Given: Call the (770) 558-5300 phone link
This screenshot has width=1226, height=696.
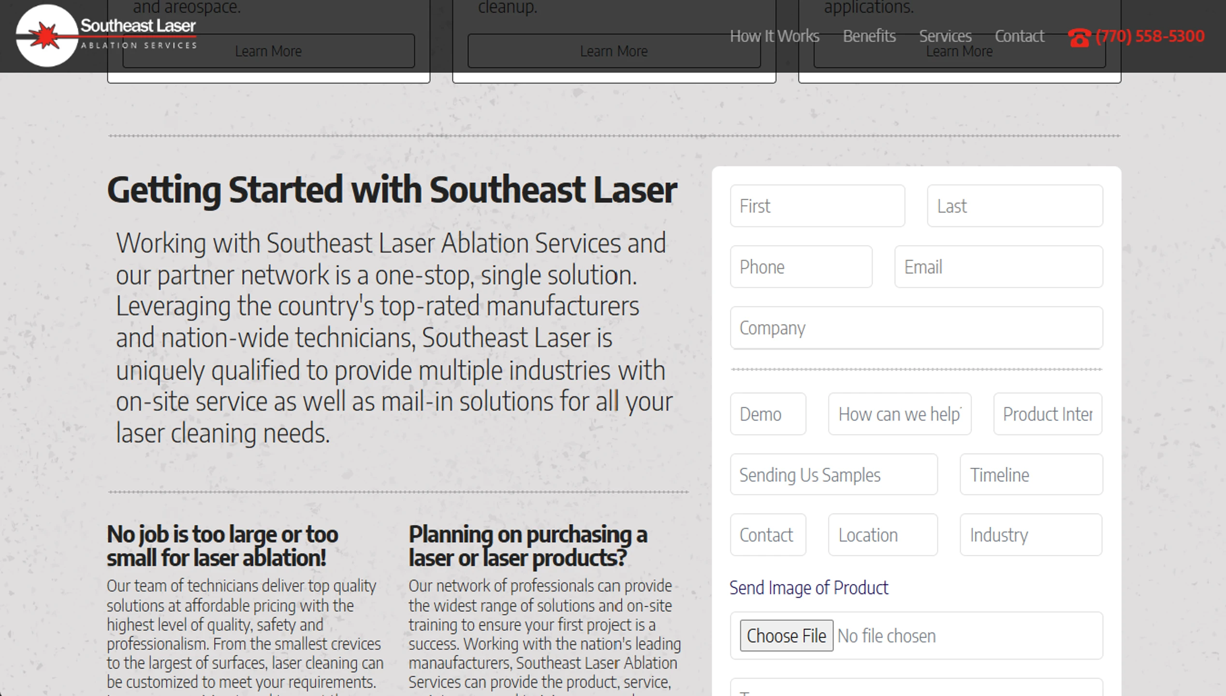Looking at the screenshot, I should click(1150, 36).
